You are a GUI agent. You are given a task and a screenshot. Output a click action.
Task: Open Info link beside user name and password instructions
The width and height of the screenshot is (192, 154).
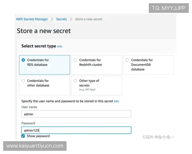click(116, 101)
